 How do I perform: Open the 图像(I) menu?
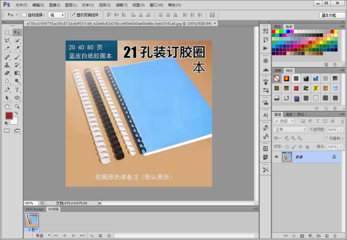click(x=54, y=5)
